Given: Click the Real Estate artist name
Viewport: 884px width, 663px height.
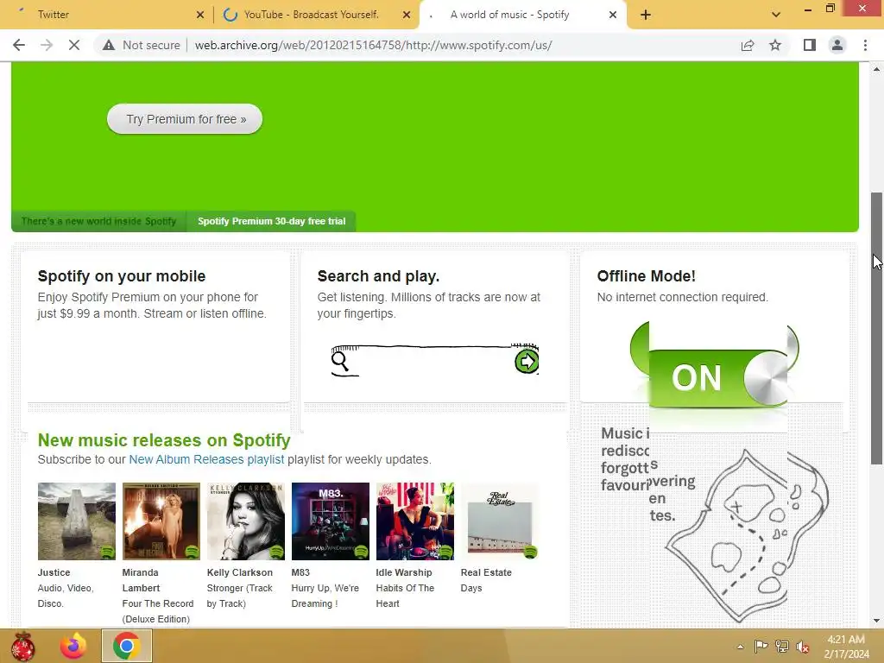Looking at the screenshot, I should click(486, 572).
